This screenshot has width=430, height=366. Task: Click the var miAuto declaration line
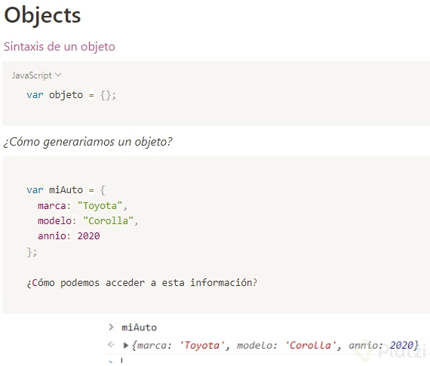(x=66, y=190)
